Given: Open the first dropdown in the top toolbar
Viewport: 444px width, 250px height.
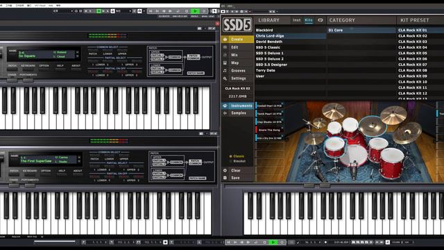Looking at the screenshot, I should [63, 11].
